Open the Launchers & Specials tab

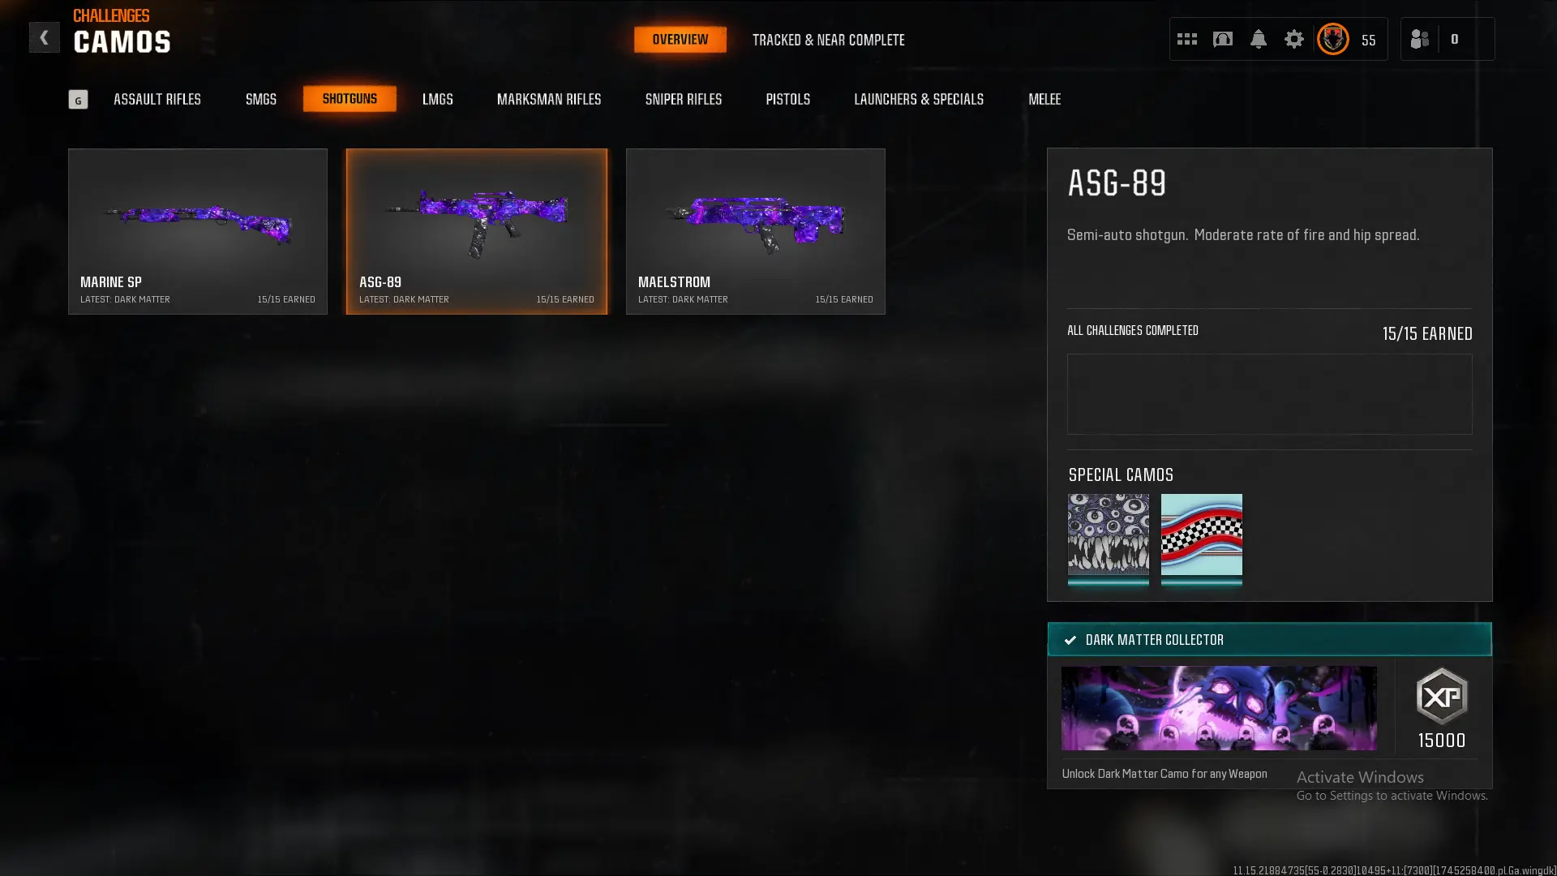coord(918,99)
